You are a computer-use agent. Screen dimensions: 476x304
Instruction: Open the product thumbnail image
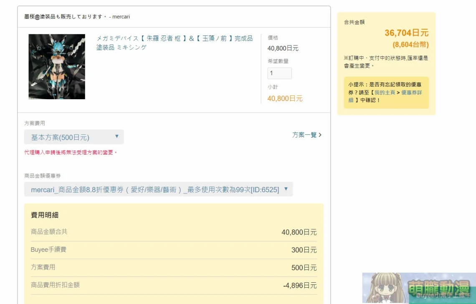click(57, 67)
